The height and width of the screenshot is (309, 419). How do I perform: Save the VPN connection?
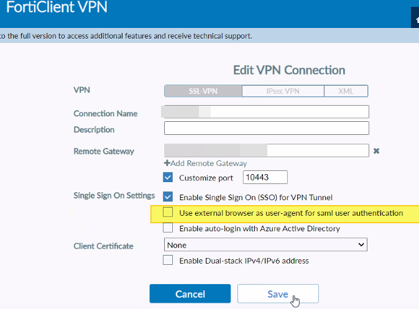point(278,294)
